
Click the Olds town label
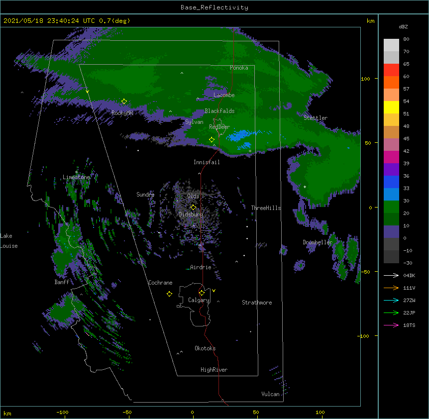click(193, 196)
